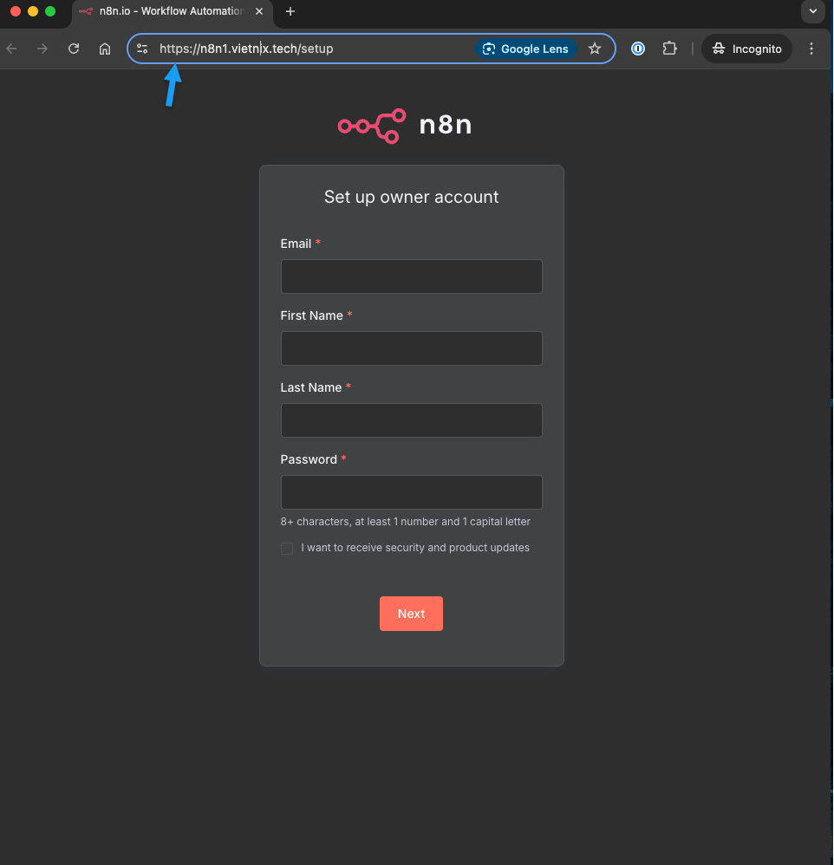Image resolution: width=834 pixels, height=865 pixels.
Task: Click the red close window button
Action: tap(16, 11)
